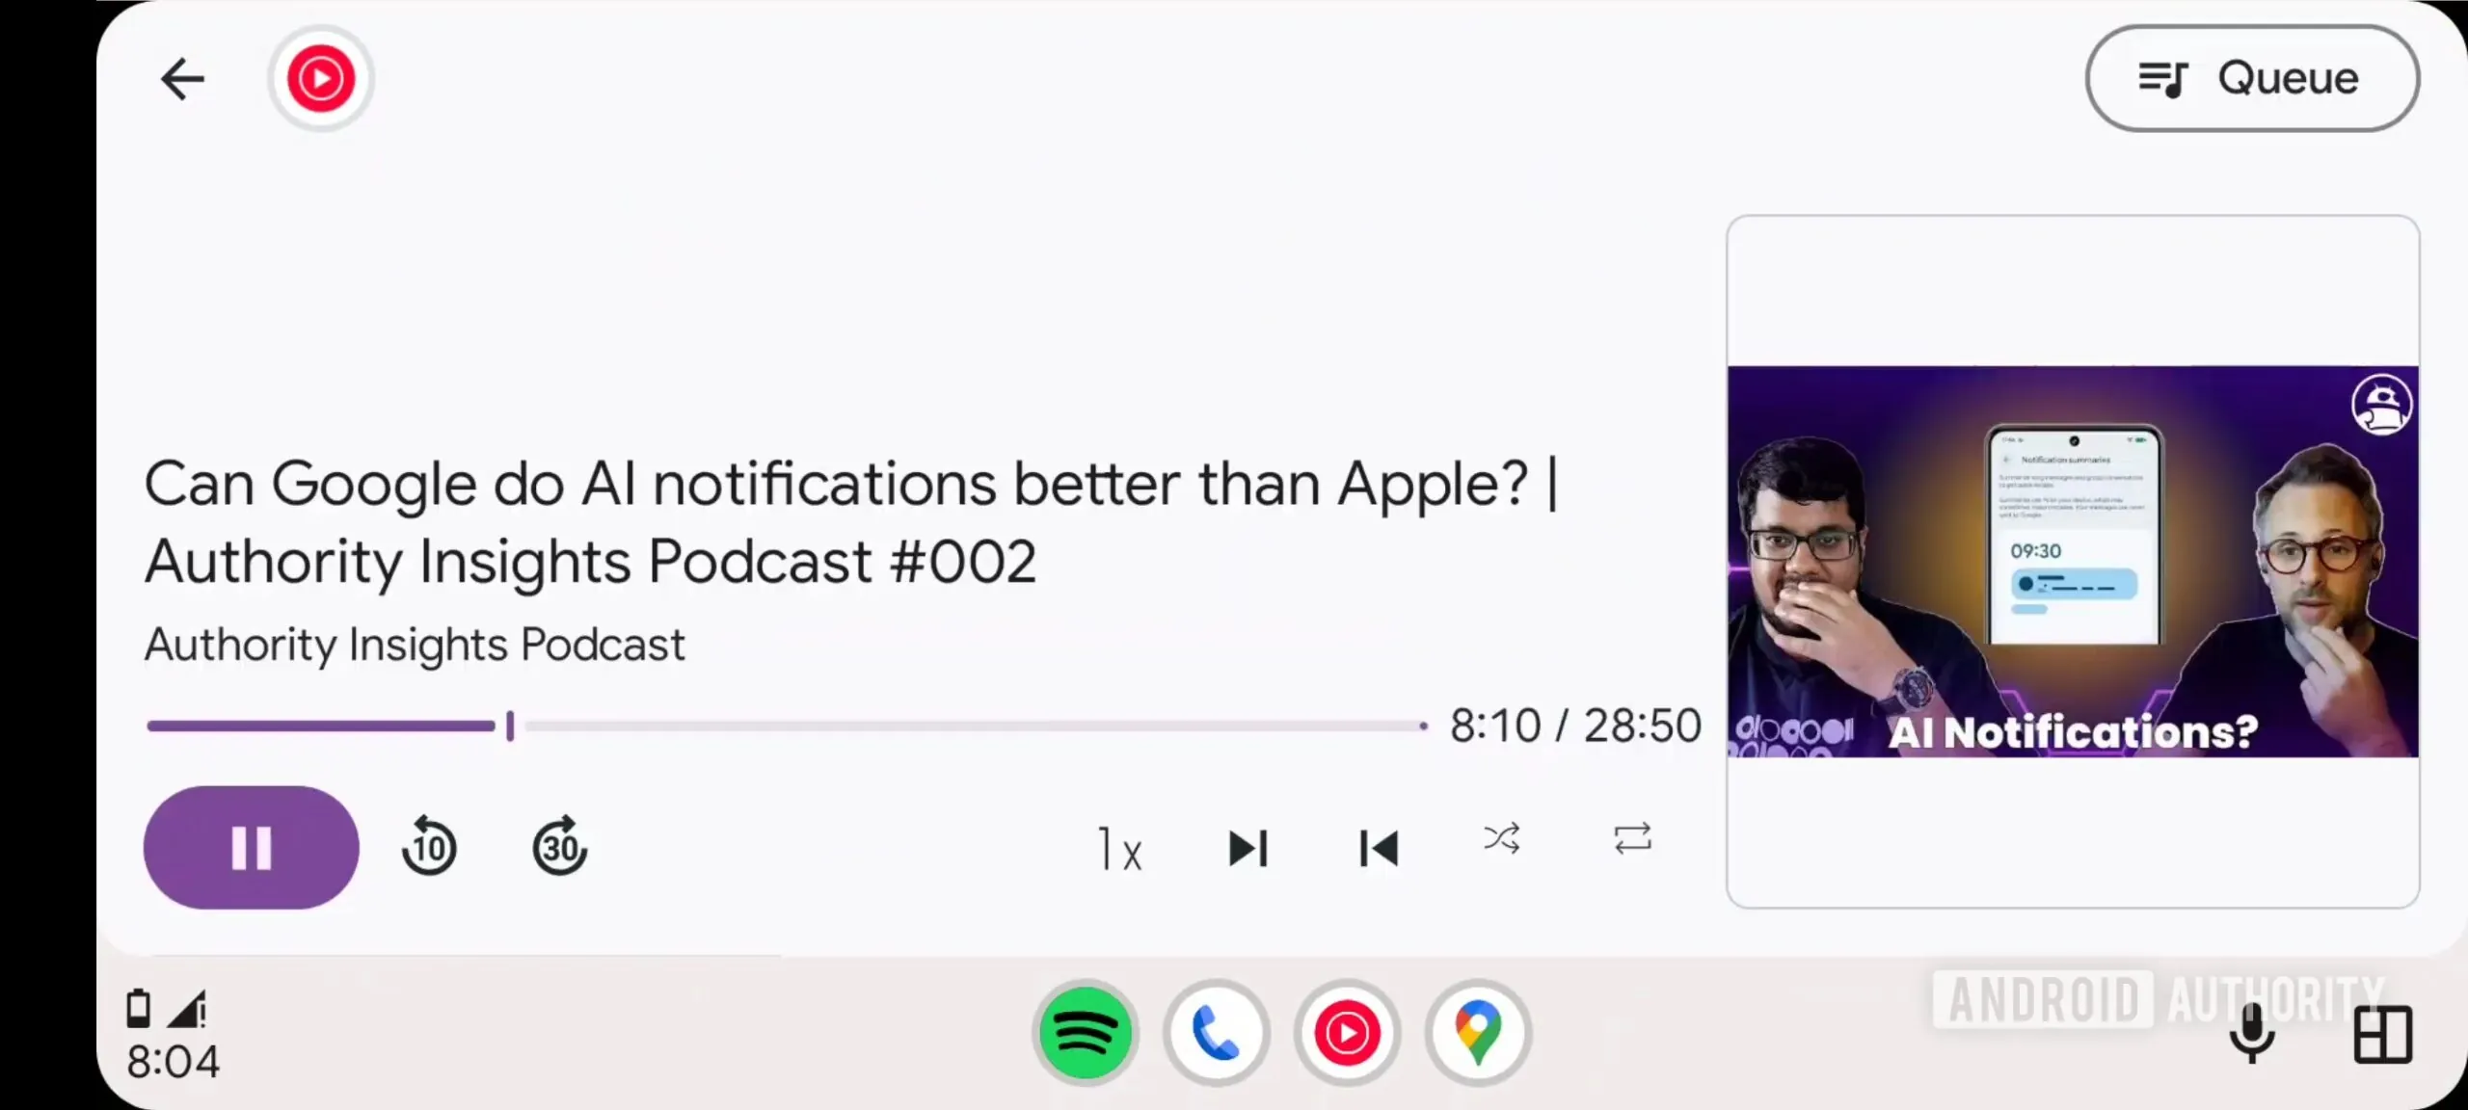Launch Spotify from the taskbar
The width and height of the screenshot is (2468, 1110).
point(1086,1033)
